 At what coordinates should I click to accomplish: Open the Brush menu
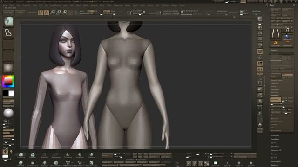click(x=12, y=5)
